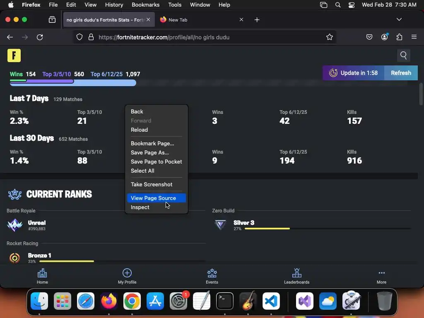Viewport: 424px width, 318px height.
Task: Click the Firefox back arrow
Action: tap(10, 37)
